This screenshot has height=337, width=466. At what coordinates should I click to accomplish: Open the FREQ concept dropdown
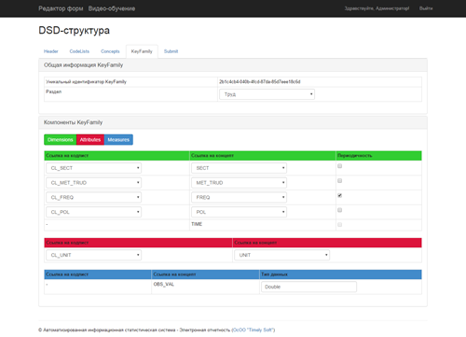[x=239, y=197]
